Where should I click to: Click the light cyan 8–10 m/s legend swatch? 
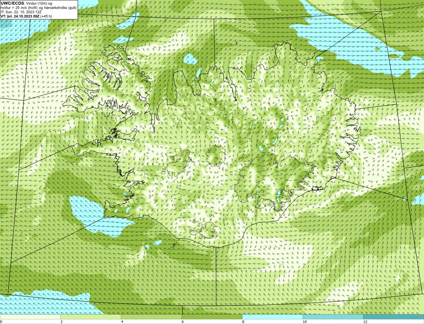pos(273,317)
